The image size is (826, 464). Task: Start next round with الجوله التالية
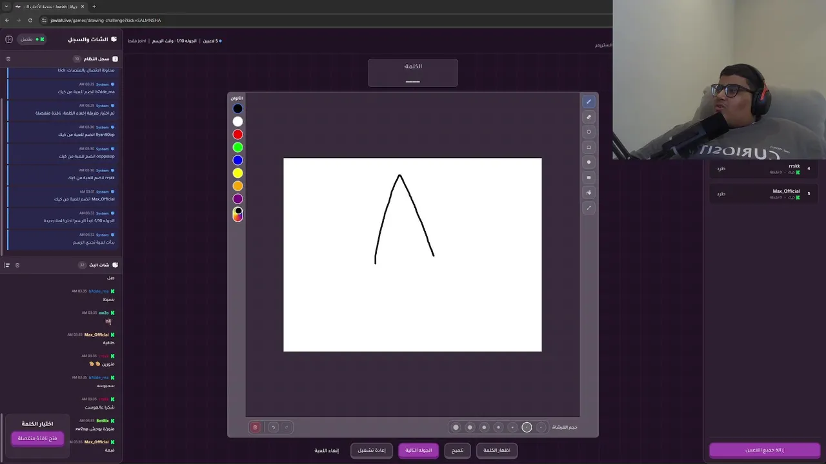pos(418,450)
